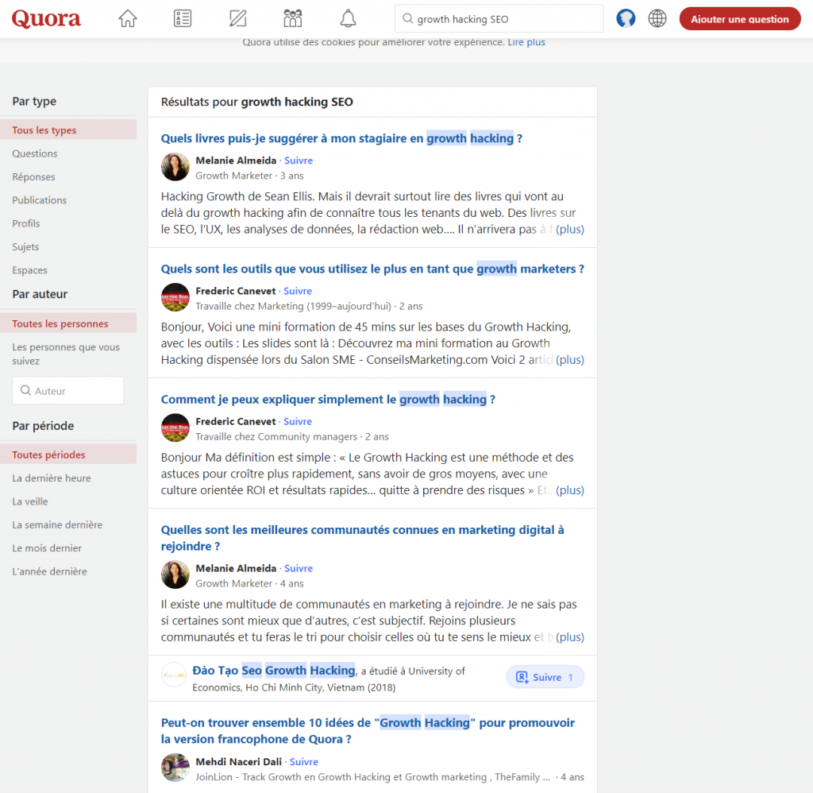Click Frederic Canevet avatar on outils answer
The image size is (813, 793).
[x=175, y=297]
